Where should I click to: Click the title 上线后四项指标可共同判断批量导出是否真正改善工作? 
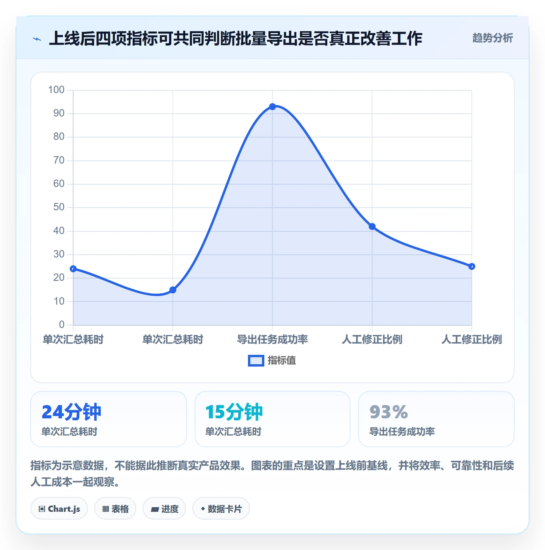tap(236, 39)
